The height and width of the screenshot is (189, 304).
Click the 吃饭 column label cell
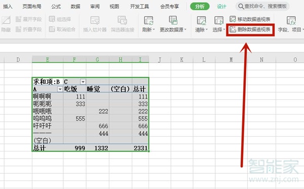tap(74, 89)
